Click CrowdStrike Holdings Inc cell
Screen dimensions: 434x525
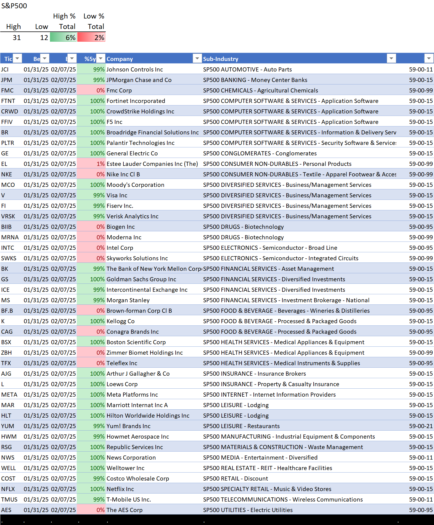pyautogui.click(x=154, y=111)
